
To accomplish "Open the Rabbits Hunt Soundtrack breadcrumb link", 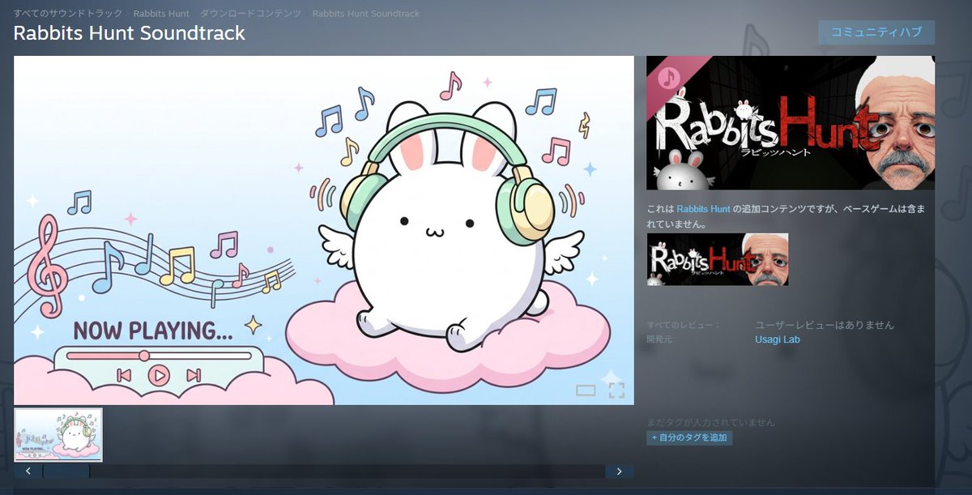I will coord(365,14).
